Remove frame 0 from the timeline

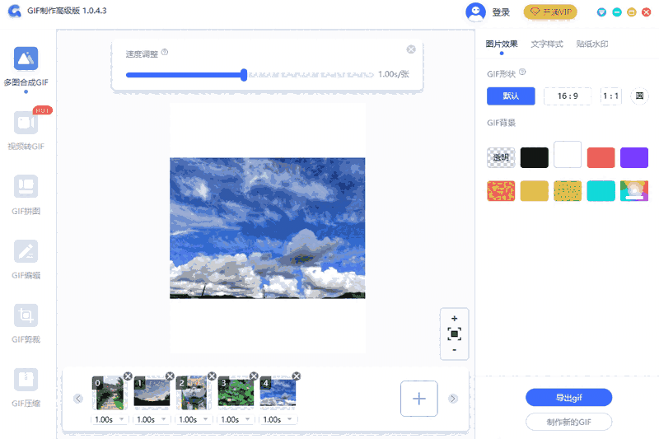pos(128,376)
